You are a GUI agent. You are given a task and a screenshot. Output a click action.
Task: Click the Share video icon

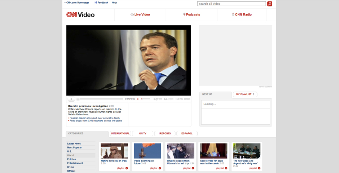pos(169,99)
